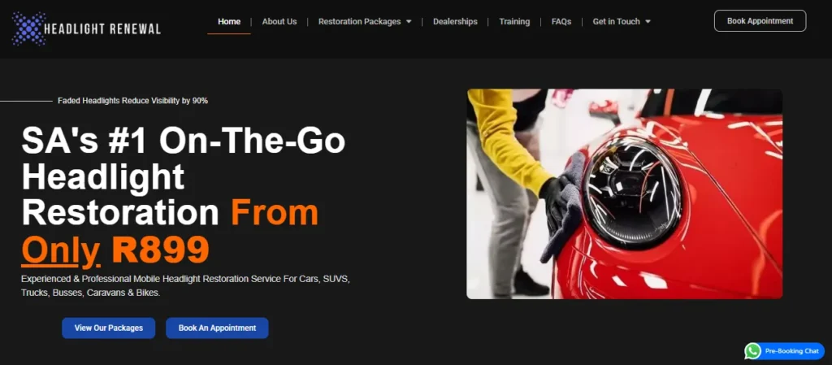
Task: Click the HEADLIGHT RENEWAL brand text
Action: 102,28
